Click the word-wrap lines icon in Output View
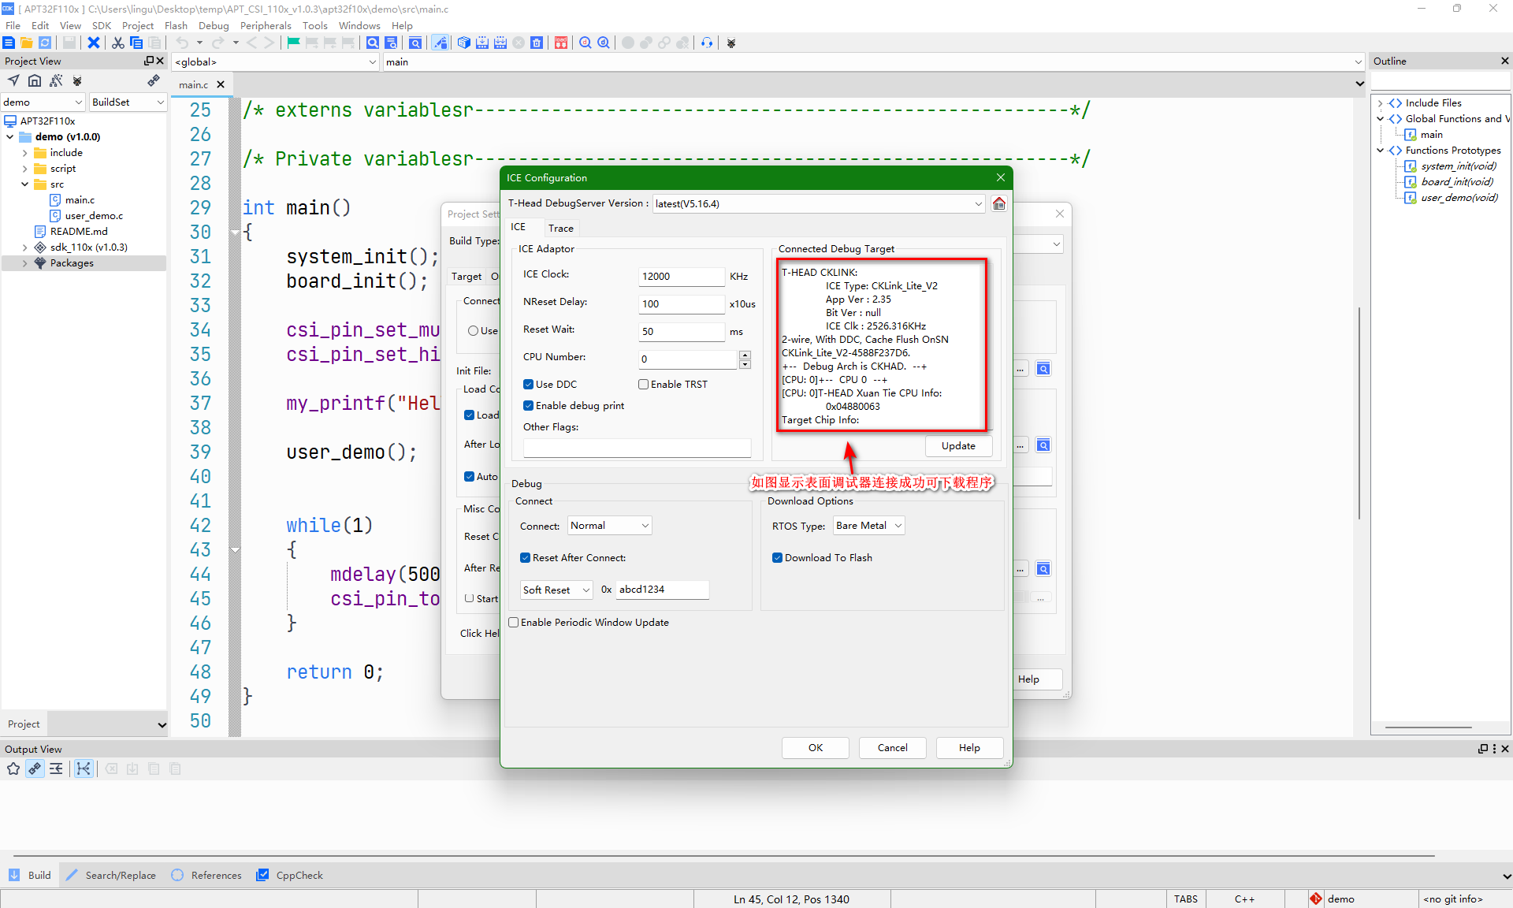 (56, 768)
